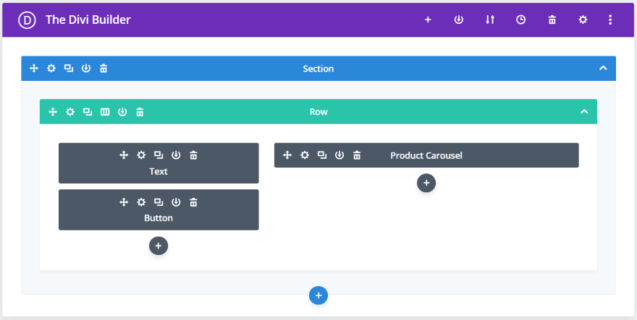Change the Row column structure
Screen dimensions: 637x320
(105, 112)
